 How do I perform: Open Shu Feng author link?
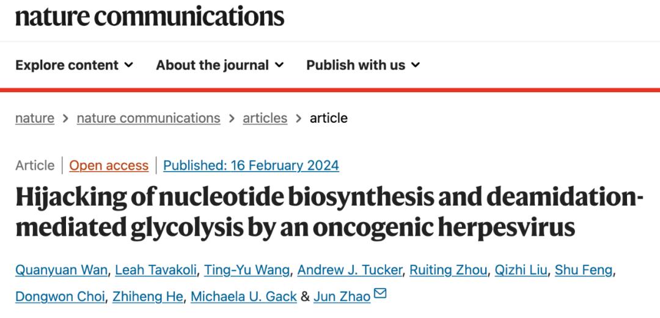583,269
